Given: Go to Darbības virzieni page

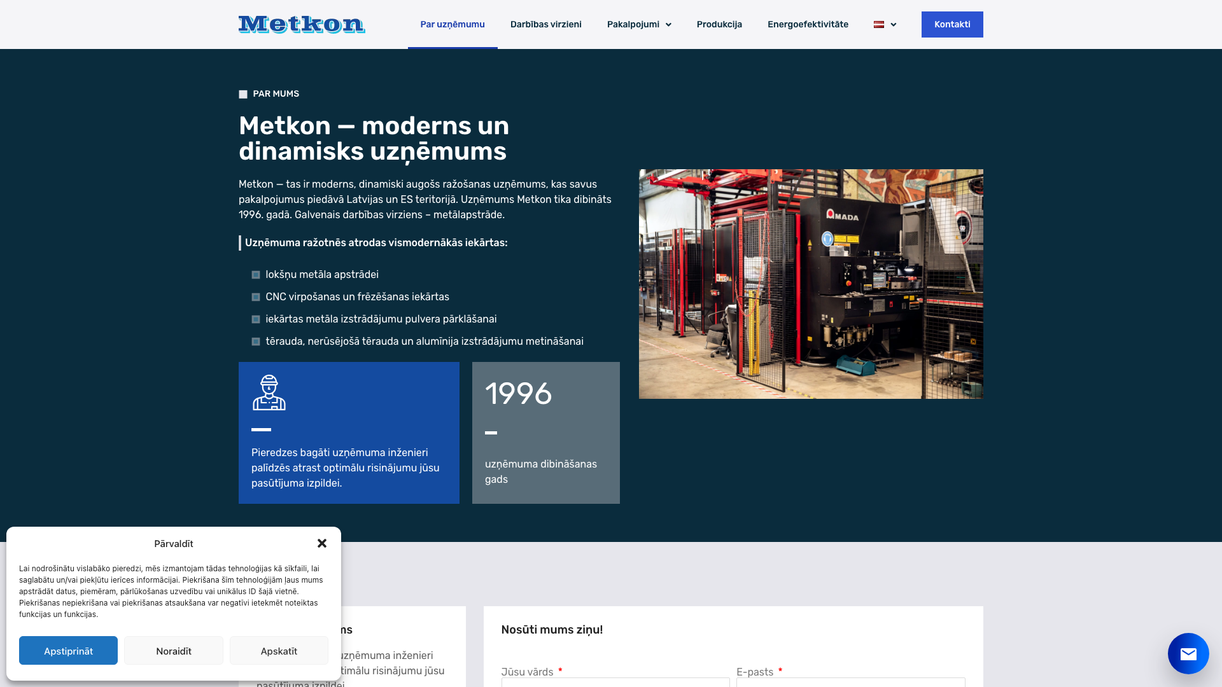Looking at the screenshot, I should [x=546, y=24].
